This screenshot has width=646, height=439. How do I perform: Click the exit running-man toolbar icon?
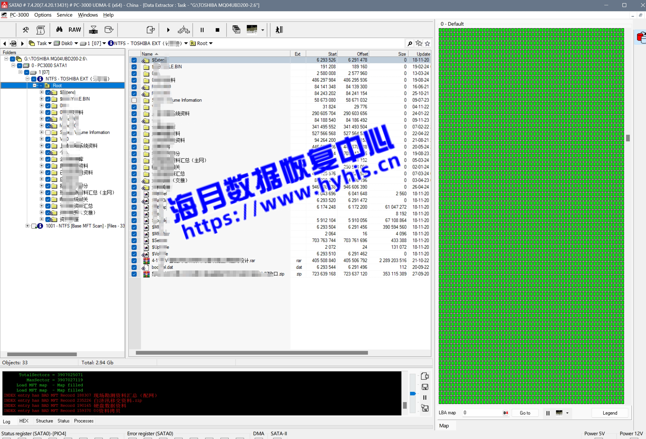tap(279, 30)
